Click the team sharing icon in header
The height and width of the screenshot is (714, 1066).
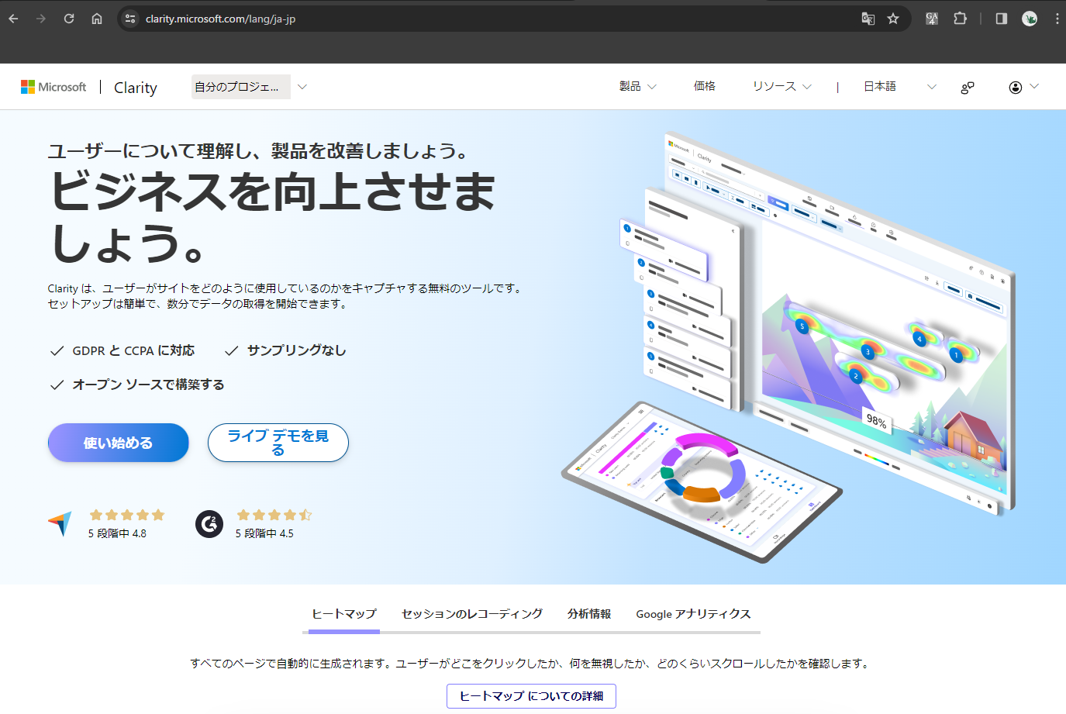pos(968,88)
